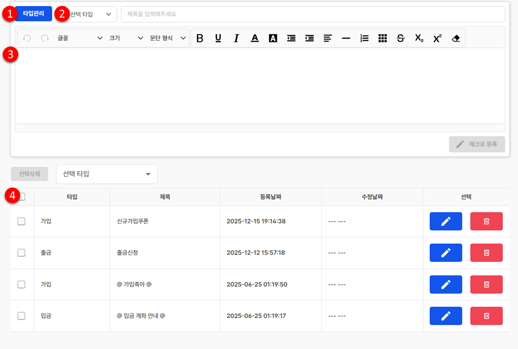
Task: Apply underline formatting in editor
Action: tap(218, 39)
